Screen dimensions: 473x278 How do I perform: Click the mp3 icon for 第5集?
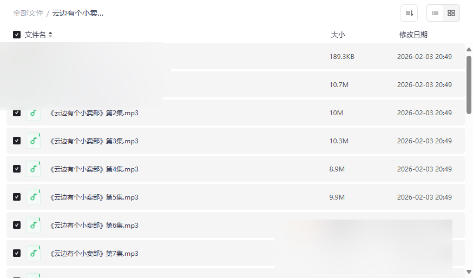(34, 197)
